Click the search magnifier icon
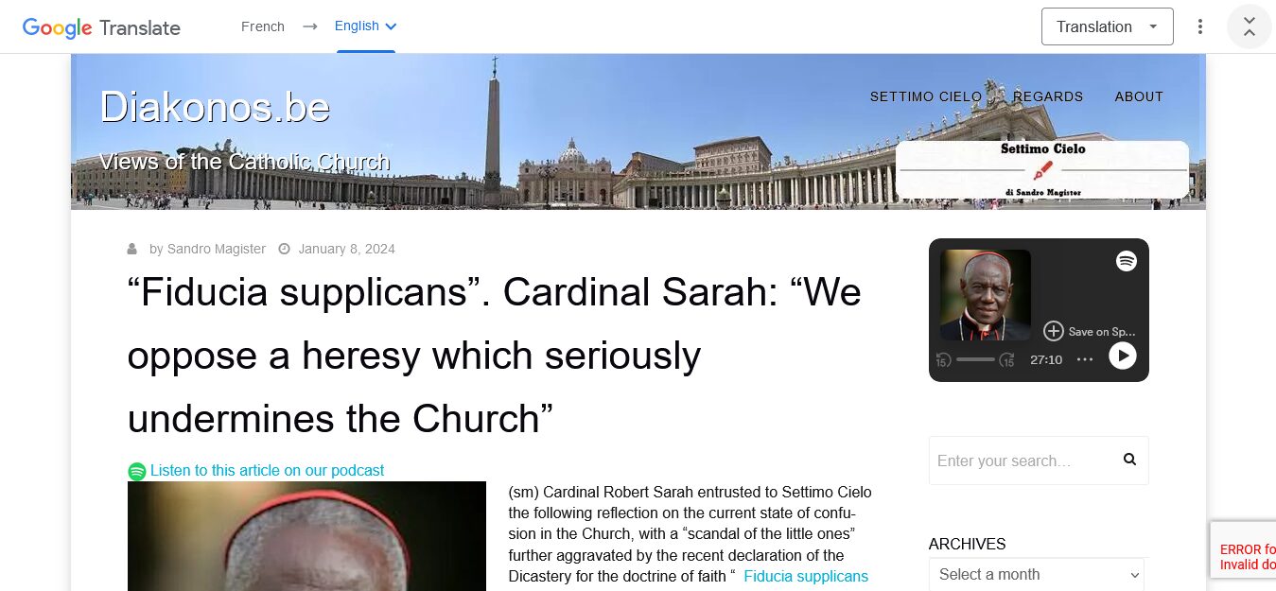 1129,460
